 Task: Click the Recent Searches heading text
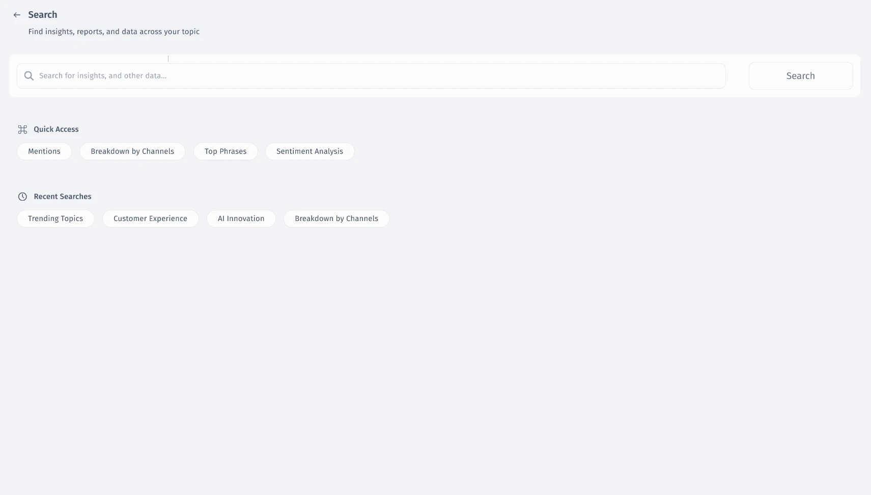[63, 197]
